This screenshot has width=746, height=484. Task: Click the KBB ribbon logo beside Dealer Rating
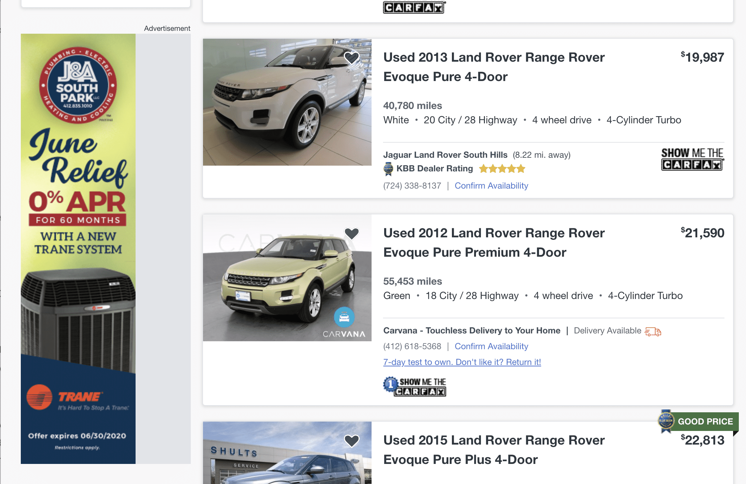(388, 169)
